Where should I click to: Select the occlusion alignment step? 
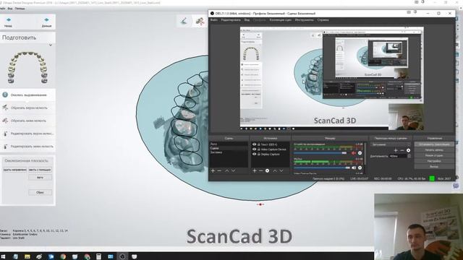point(27,95)
